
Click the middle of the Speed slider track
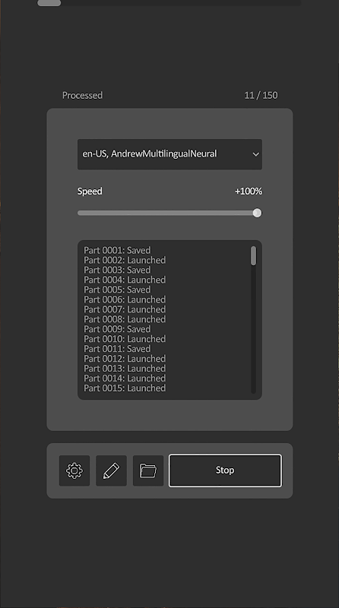click(169, 213)
